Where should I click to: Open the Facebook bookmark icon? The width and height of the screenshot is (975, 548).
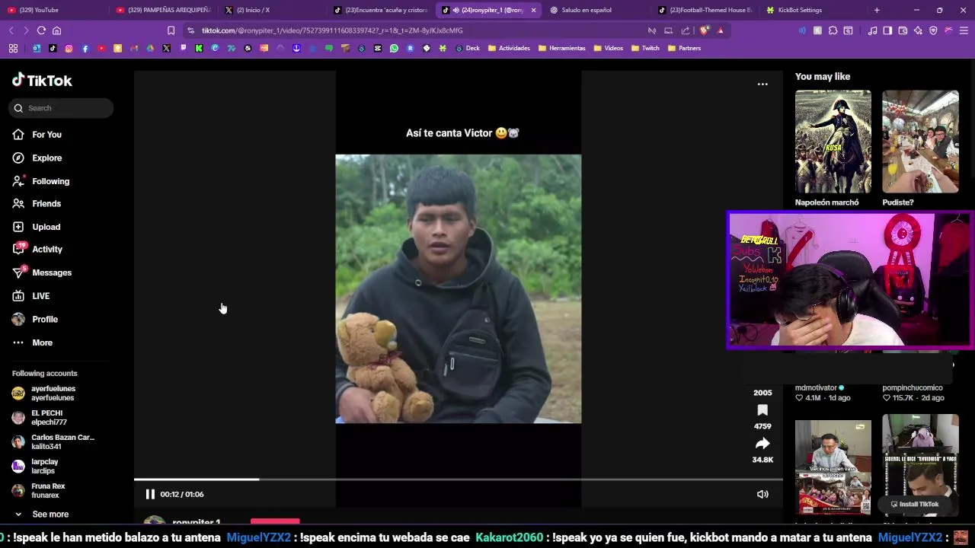pos(85,48)
